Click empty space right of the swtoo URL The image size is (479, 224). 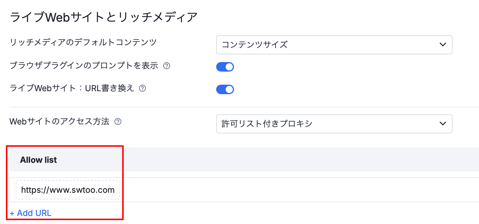(297, 190)
